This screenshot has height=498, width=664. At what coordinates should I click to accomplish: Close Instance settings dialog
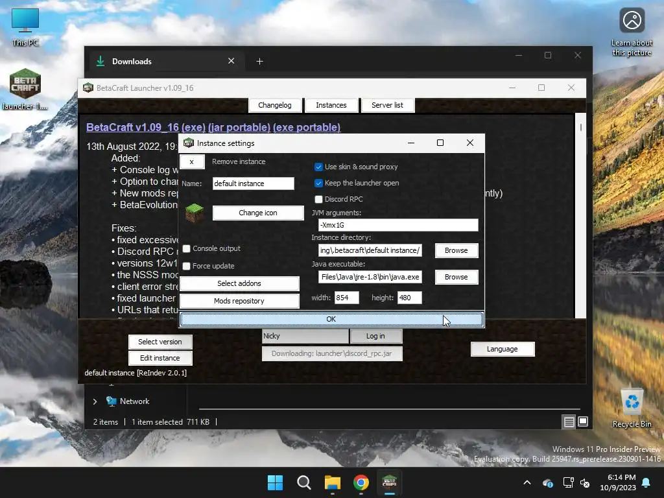pyautogui.click(x=470, y=143)
